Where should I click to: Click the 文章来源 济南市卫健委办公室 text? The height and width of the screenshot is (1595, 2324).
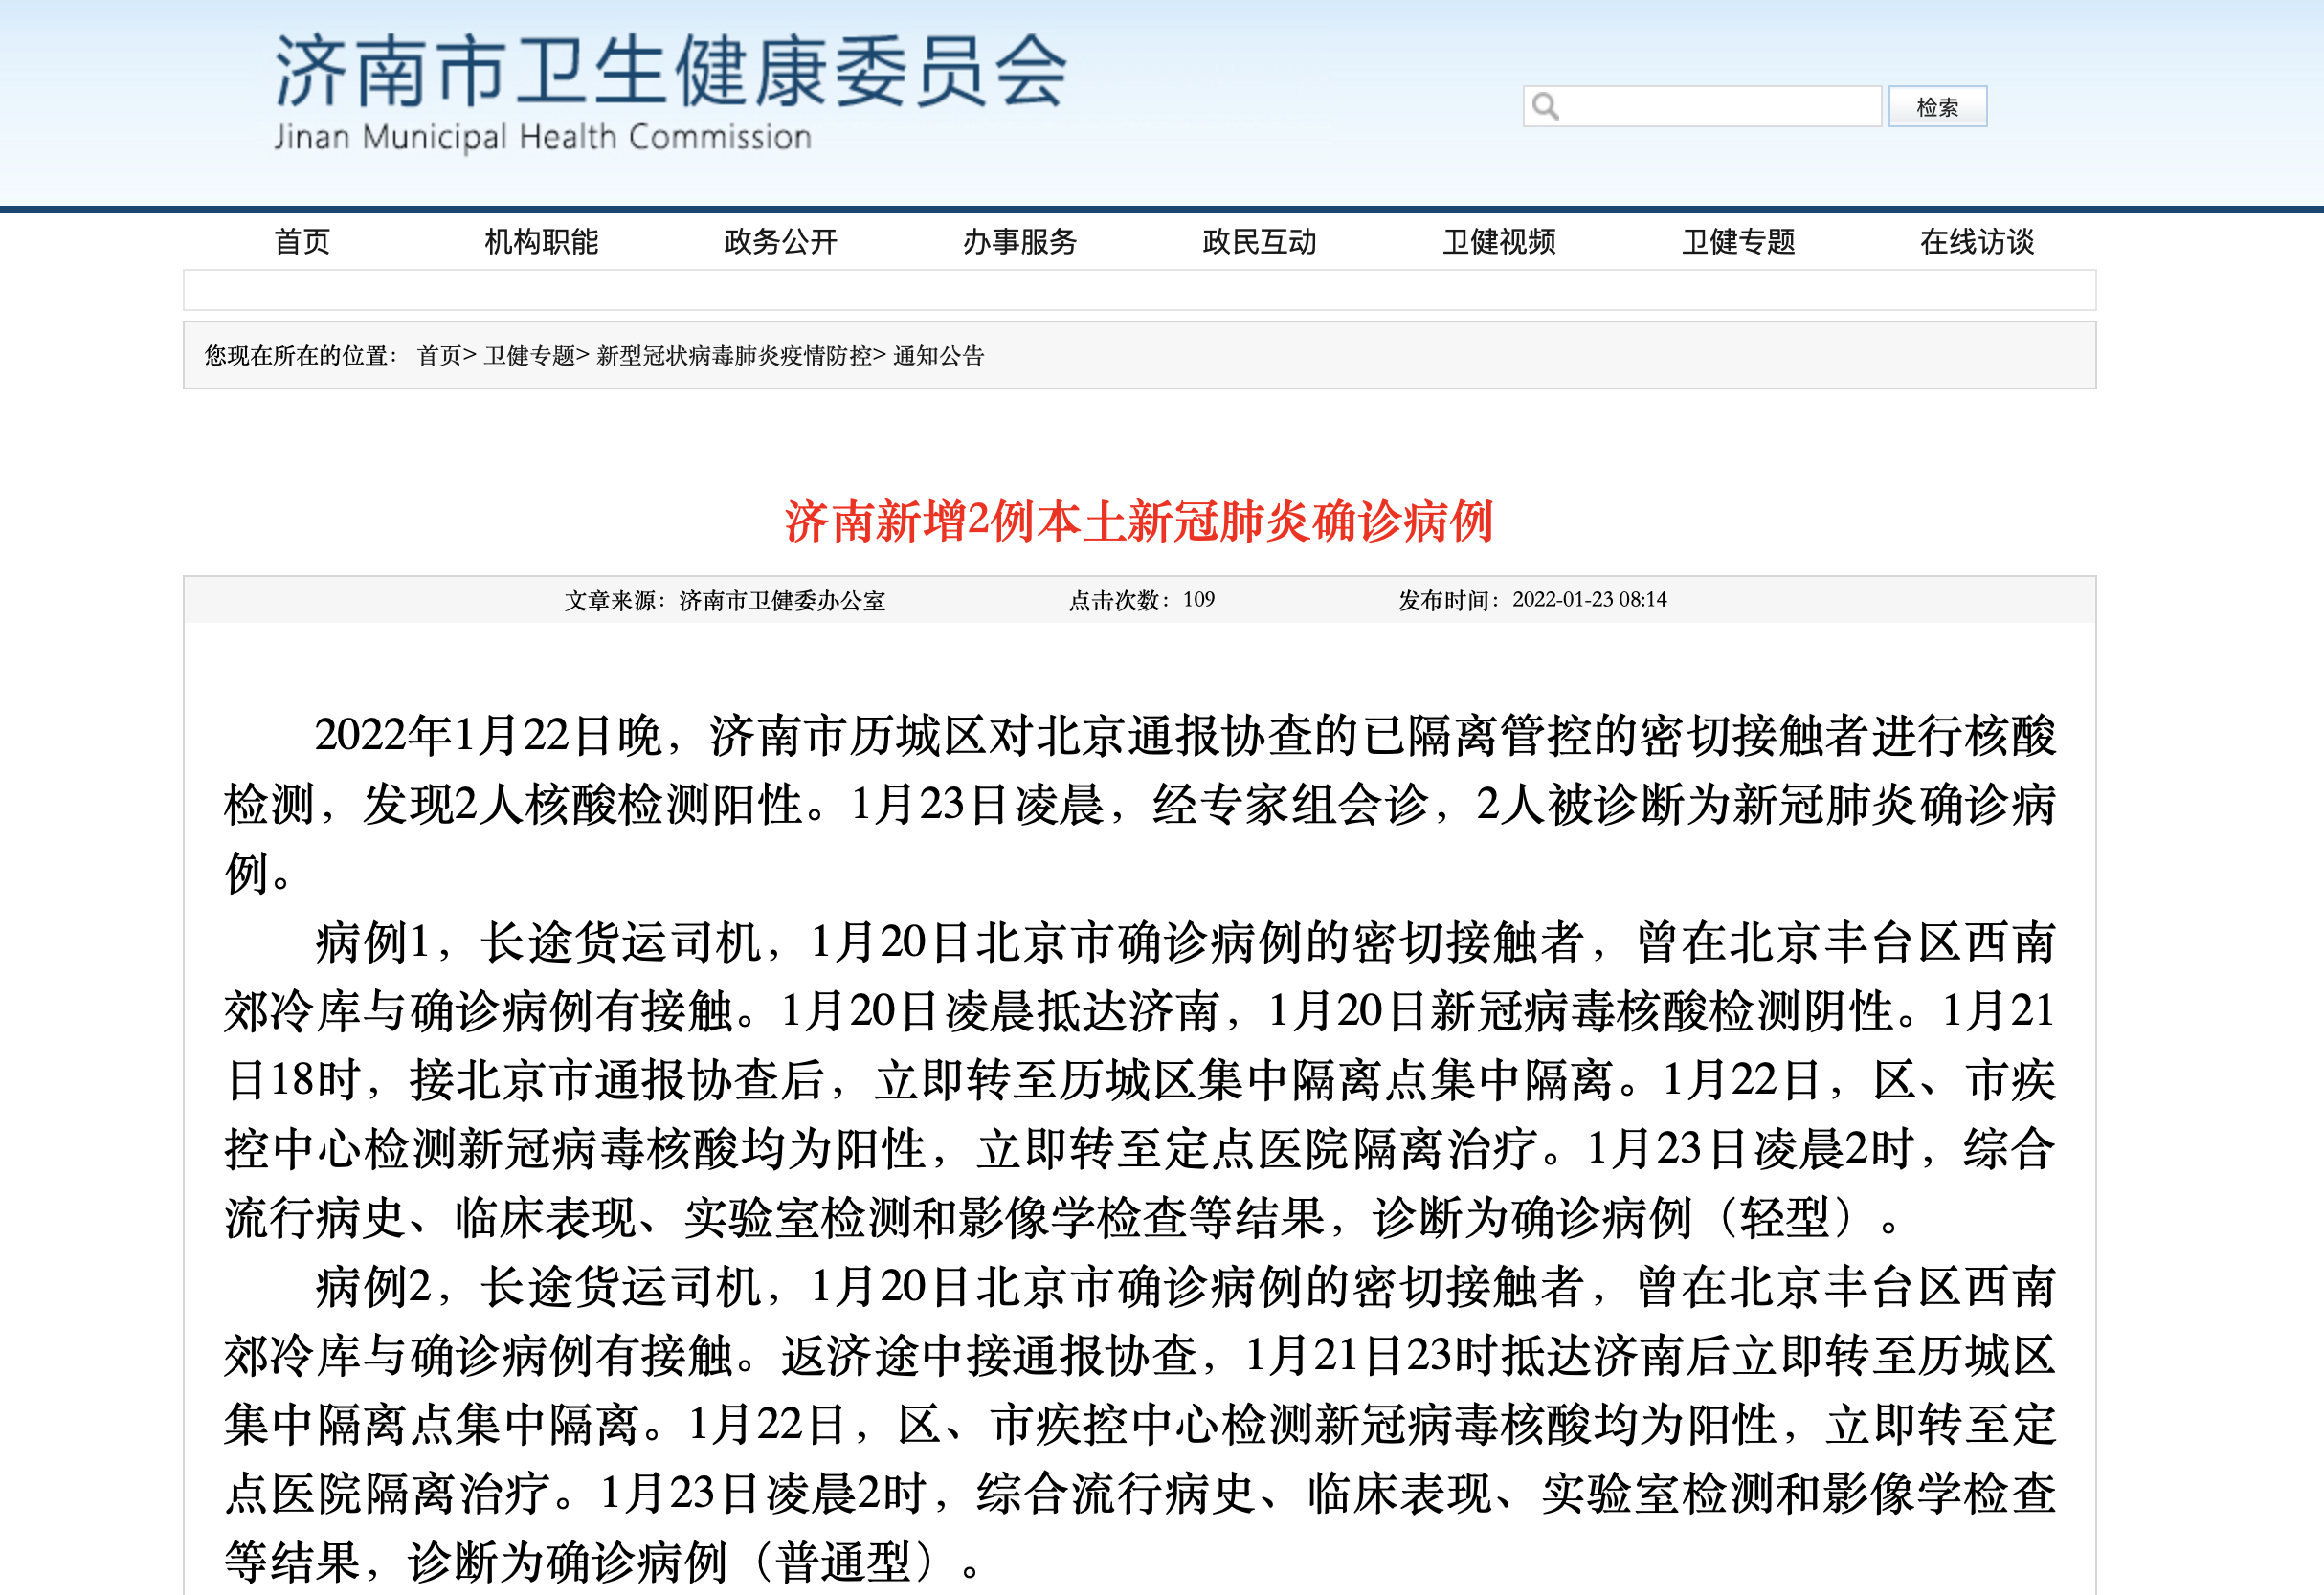click(x=725, y=601)
